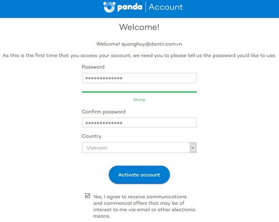The height and width of the screenshot is (222, 279).
Task: Focus the Confirm password input field
Action: tap(139, 123)
